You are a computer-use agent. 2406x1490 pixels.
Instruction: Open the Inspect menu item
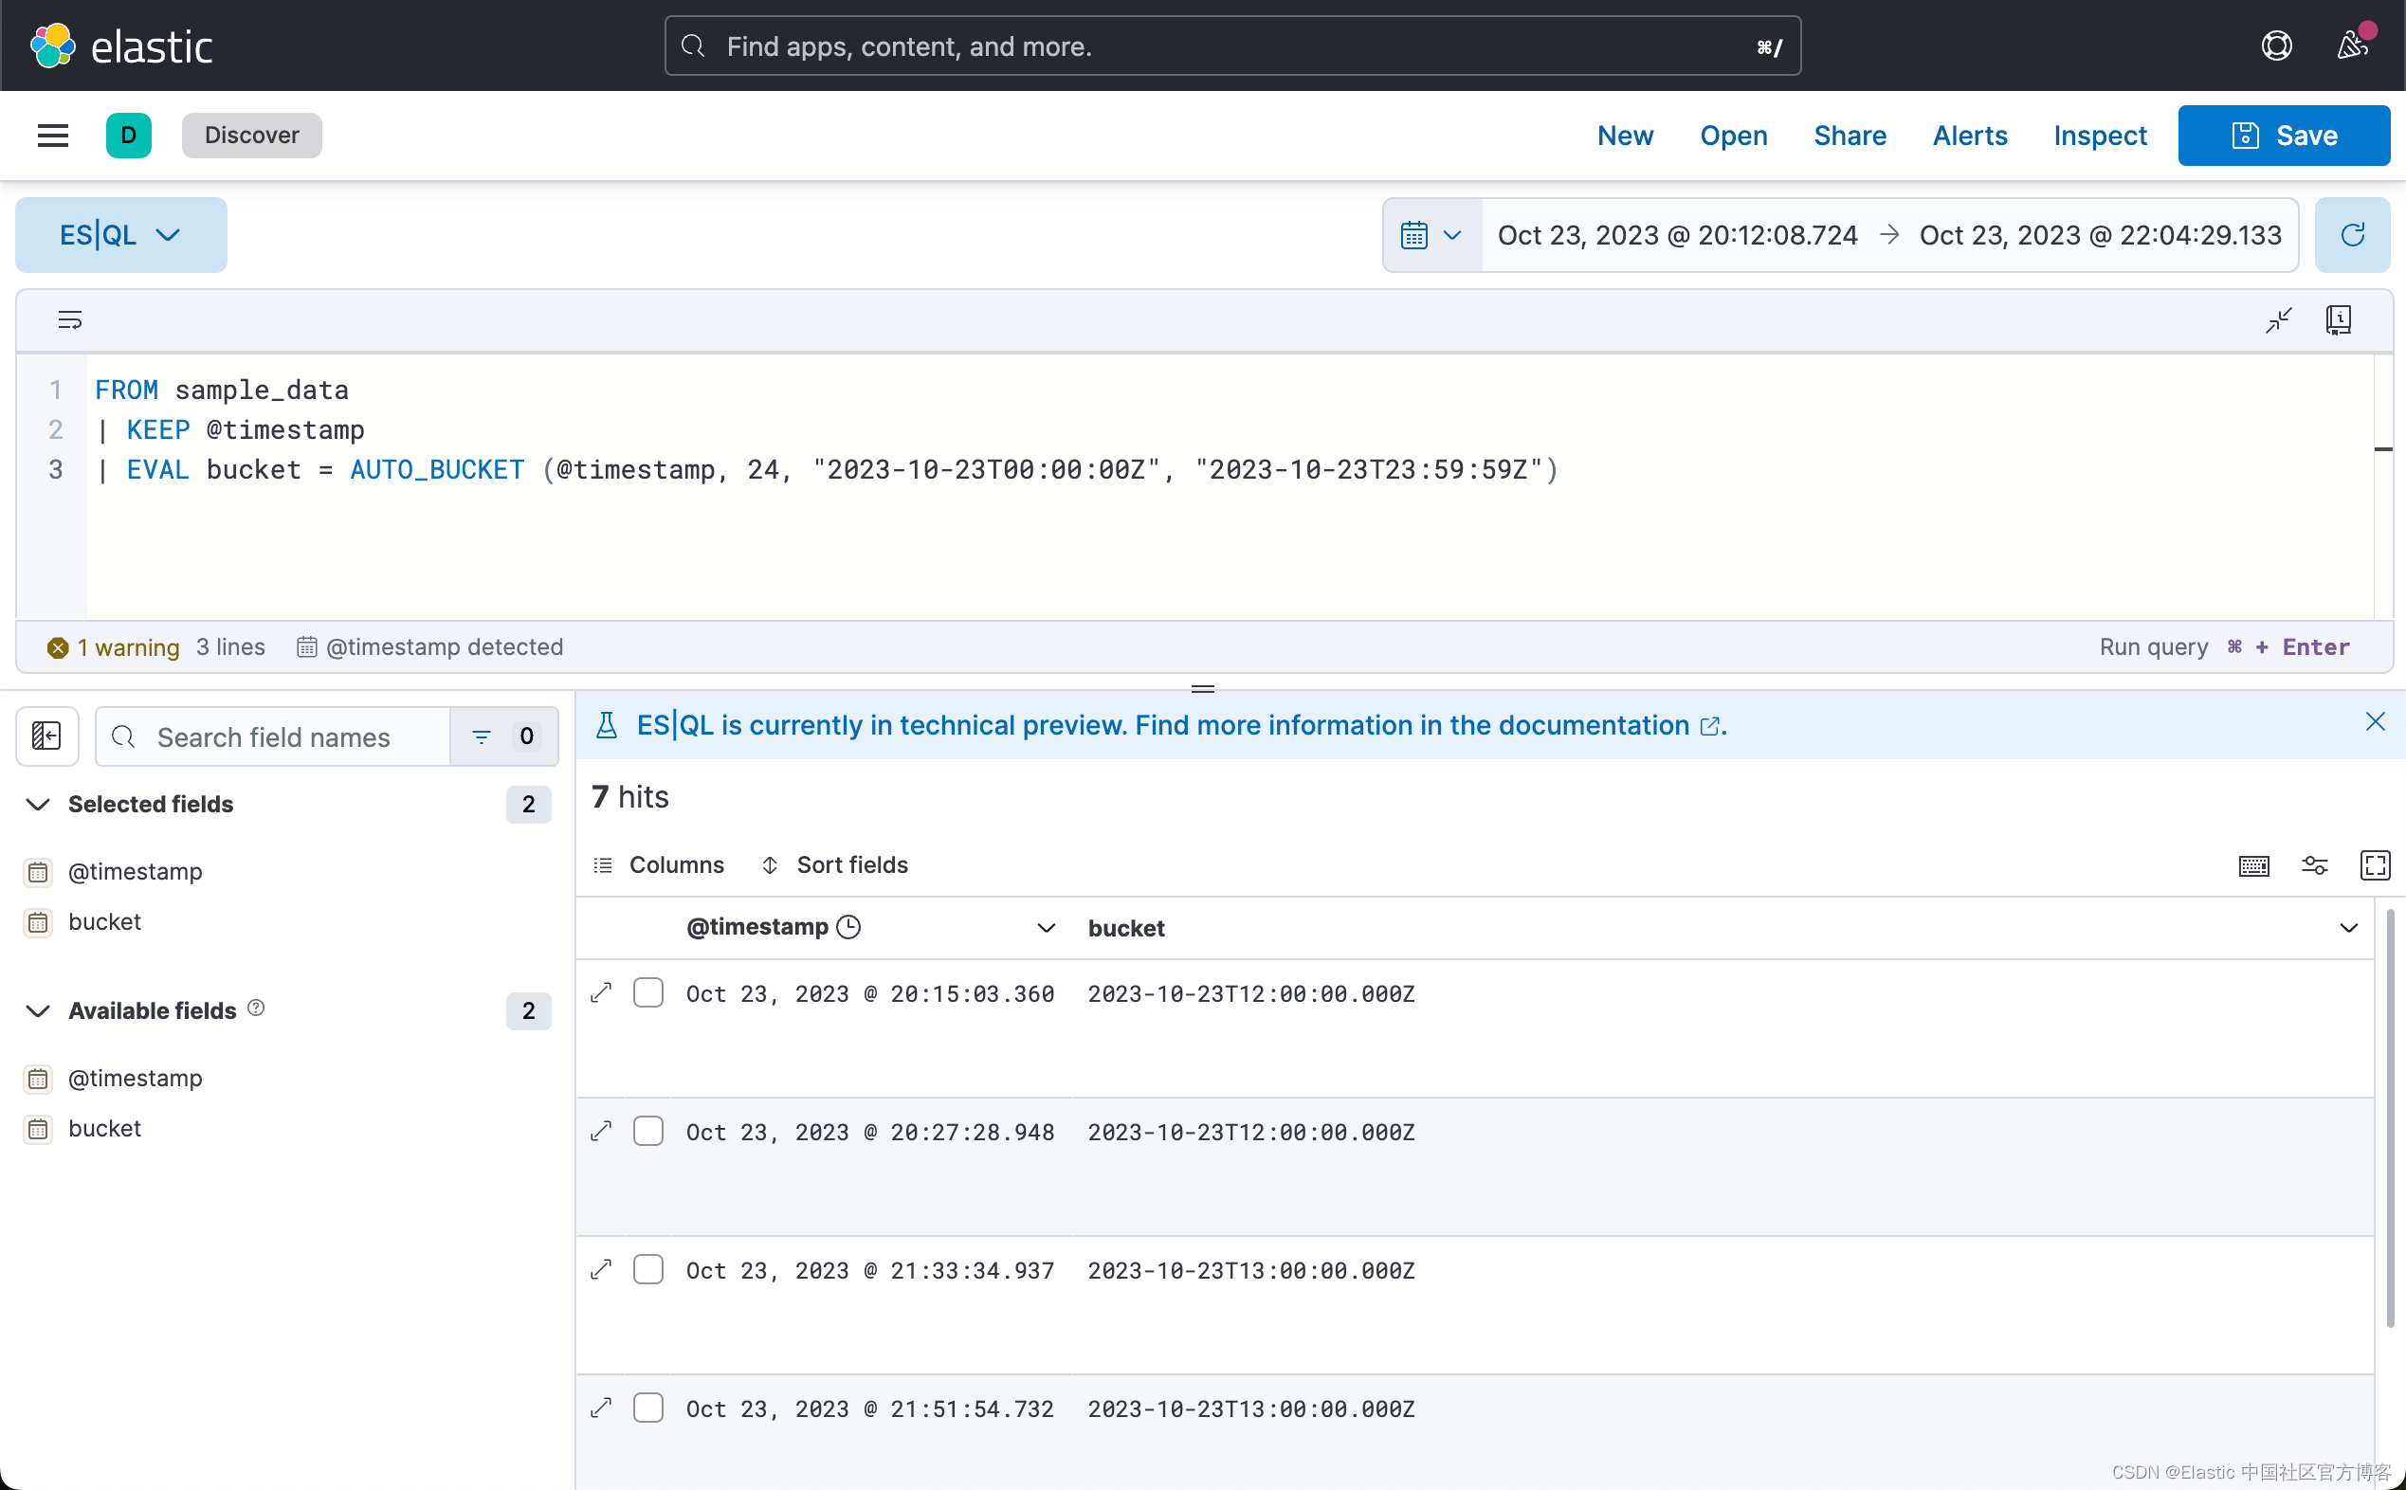[x=2099, y=135]
